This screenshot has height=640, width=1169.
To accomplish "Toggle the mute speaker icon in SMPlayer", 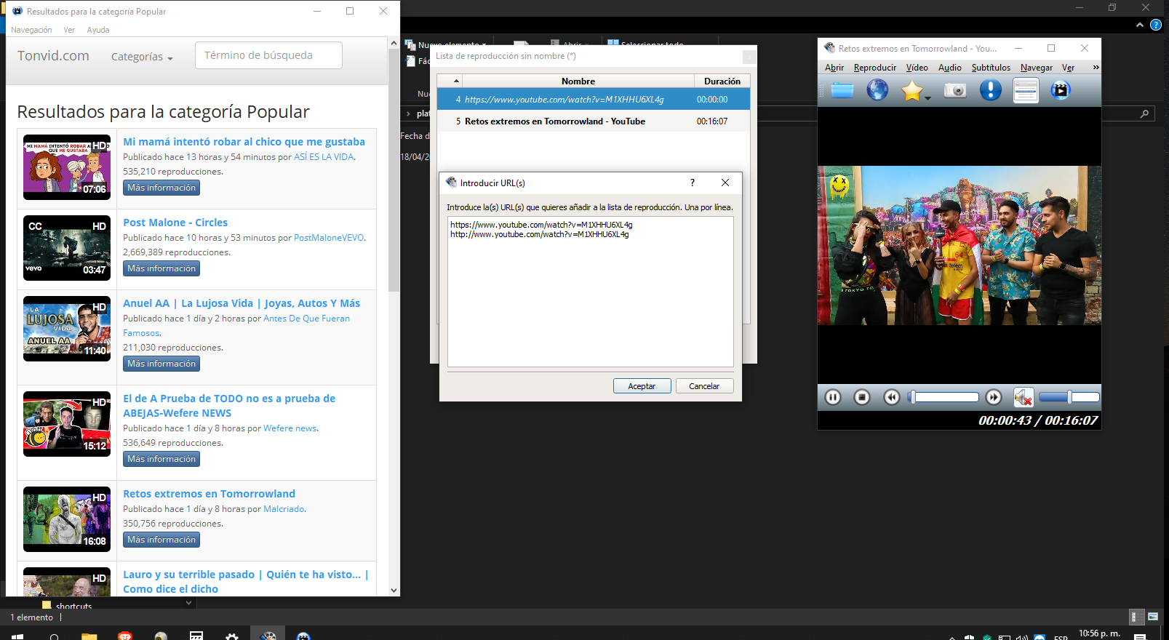I will point(1024,397).
